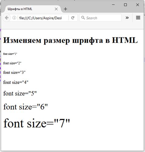Click the text font size="1"
145x152 pixels.
pos(10,54)
